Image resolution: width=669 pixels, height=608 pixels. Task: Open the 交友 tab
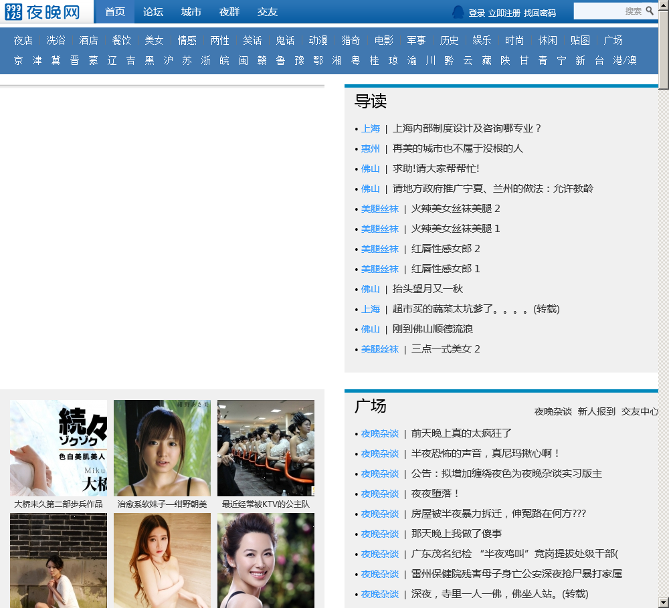click(268, 11)
